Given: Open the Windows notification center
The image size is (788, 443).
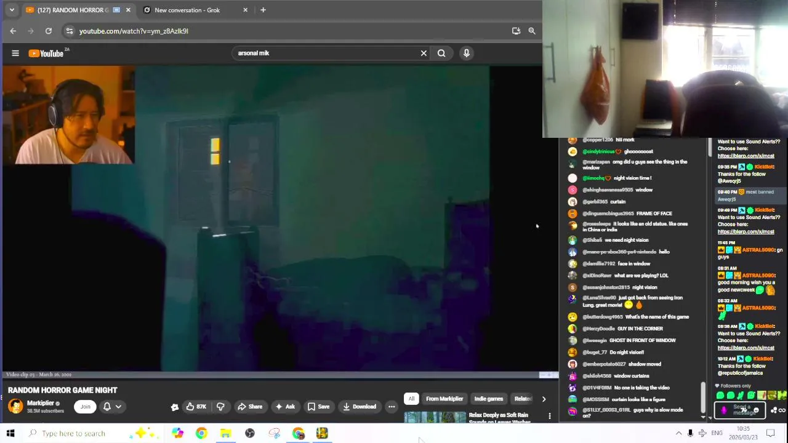Looking at the screenshot, I should point(770,433).
